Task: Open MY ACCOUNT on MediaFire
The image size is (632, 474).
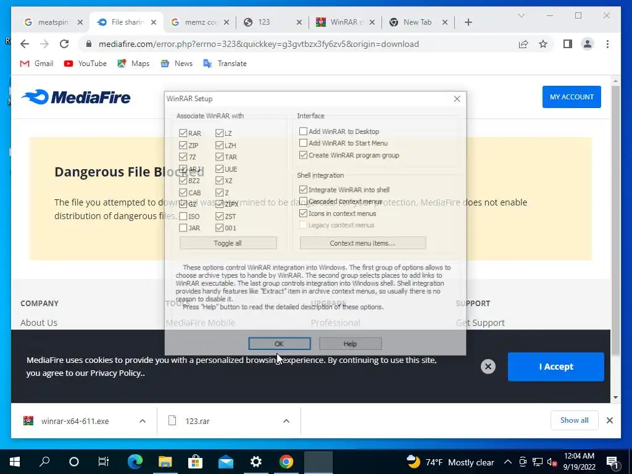Action: pos(572,97)
